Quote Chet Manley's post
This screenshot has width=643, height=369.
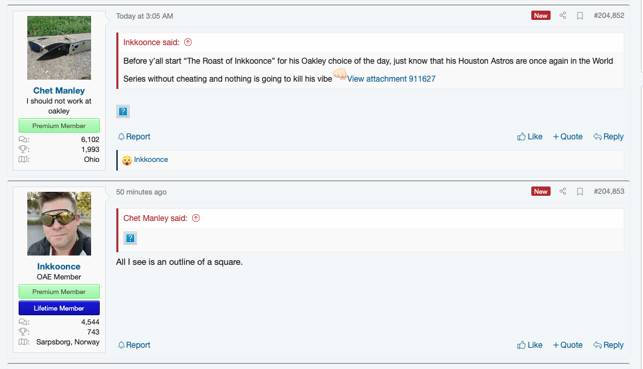[567, 137]
